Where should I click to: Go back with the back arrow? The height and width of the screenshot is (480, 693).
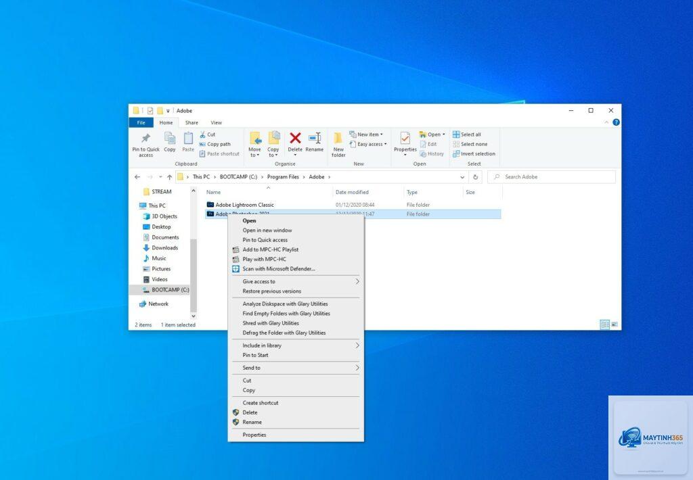[137, 176]
